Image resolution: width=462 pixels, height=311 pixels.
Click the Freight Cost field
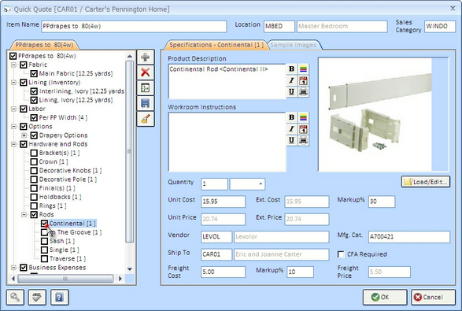[x=223, y=272]
